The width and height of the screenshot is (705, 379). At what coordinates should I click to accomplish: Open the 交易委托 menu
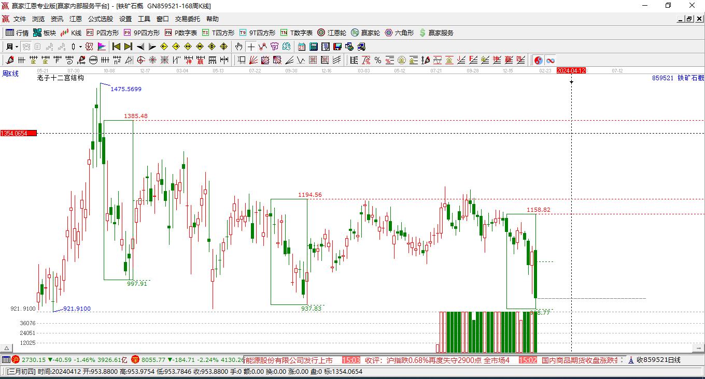click(188, 19)
